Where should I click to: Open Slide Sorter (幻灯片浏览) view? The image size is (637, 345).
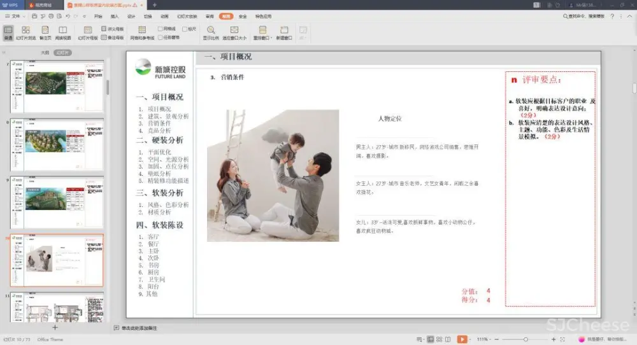coord(25,32)
